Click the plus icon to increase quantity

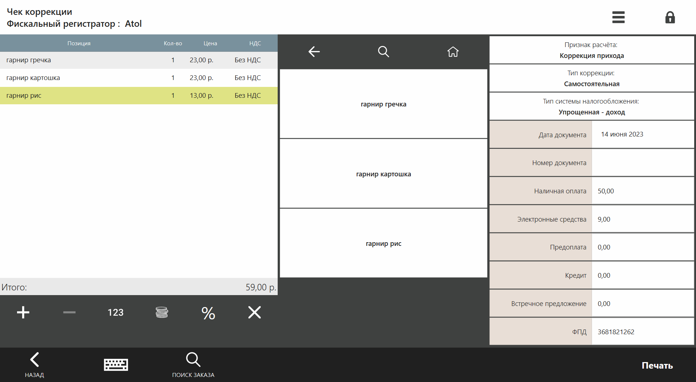point(23,312)
